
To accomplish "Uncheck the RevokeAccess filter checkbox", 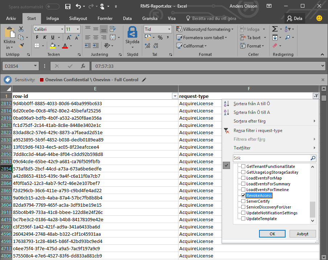I will coord(243,195).
